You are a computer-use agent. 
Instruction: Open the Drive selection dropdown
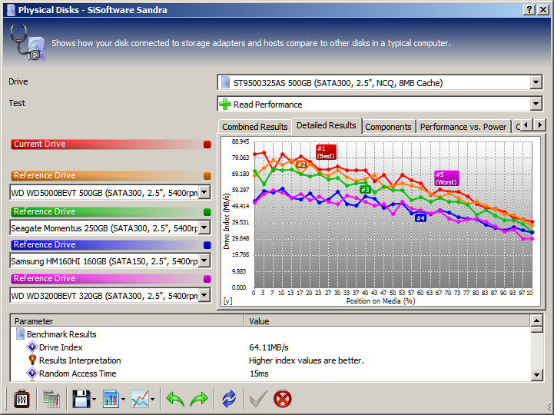point(536,83)
